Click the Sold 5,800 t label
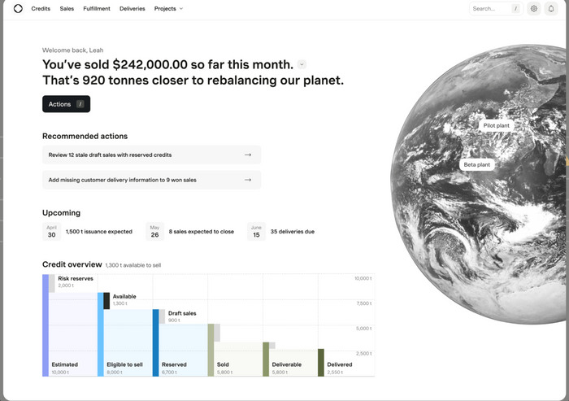This screenshot has width=569, height=401. [224, 368]
